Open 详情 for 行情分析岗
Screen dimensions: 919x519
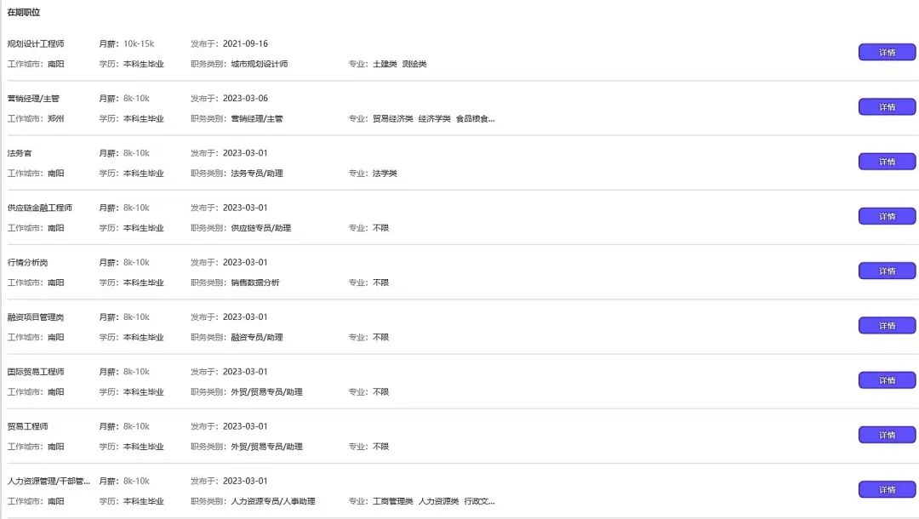click(x=887, y=271)
